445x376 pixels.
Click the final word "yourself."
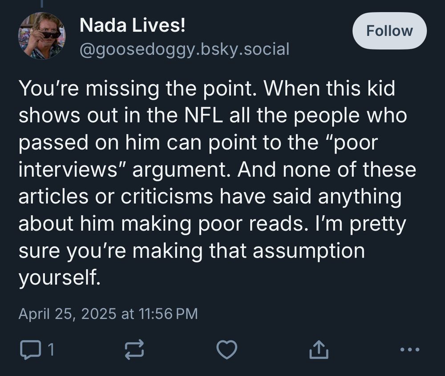coord(57,279)
